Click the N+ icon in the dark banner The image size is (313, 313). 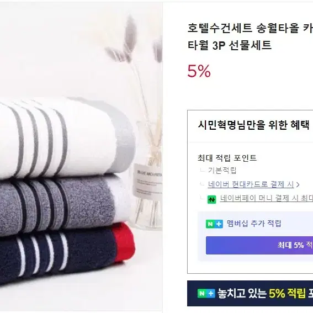[x=206, y=294]
